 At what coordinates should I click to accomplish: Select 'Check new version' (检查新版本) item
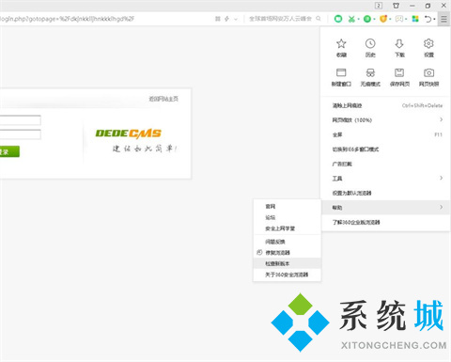coord(287,263)
